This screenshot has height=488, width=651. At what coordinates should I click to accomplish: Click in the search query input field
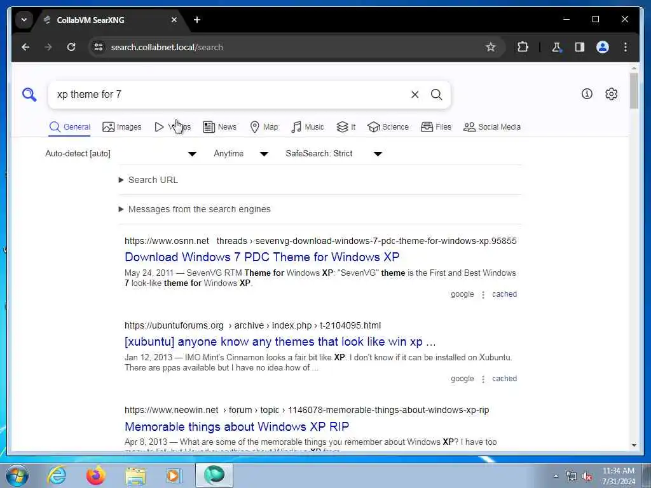click(230, 95)
